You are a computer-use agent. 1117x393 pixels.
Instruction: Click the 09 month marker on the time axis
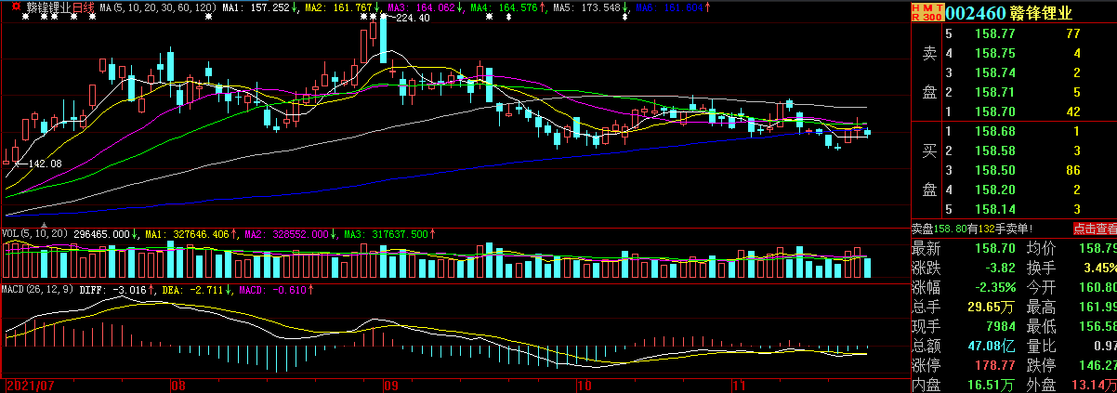click(390, 384)
